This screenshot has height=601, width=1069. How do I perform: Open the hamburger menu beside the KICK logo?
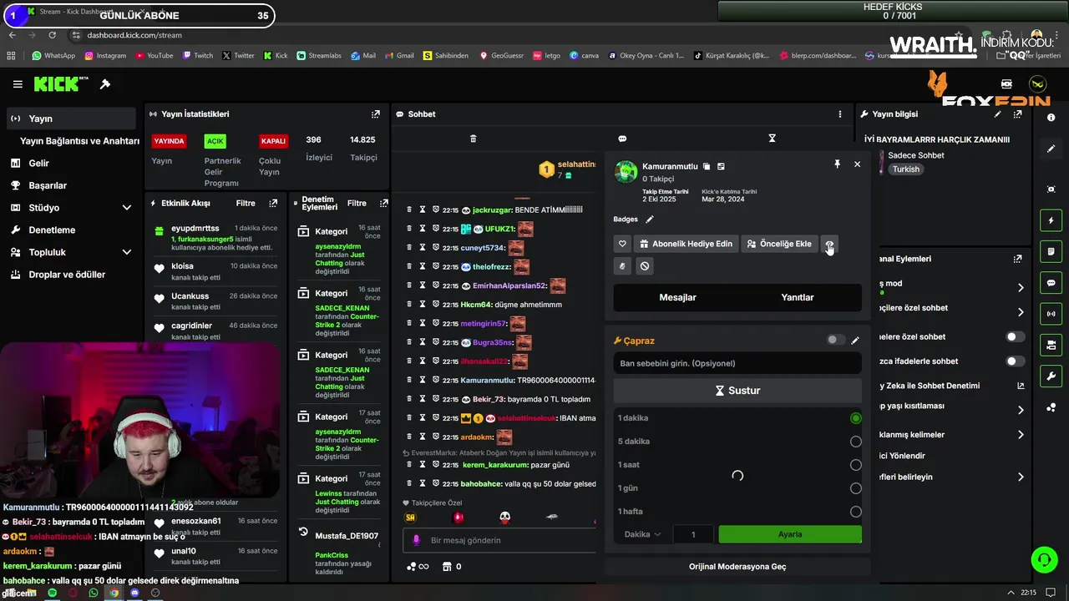[18, 84]
